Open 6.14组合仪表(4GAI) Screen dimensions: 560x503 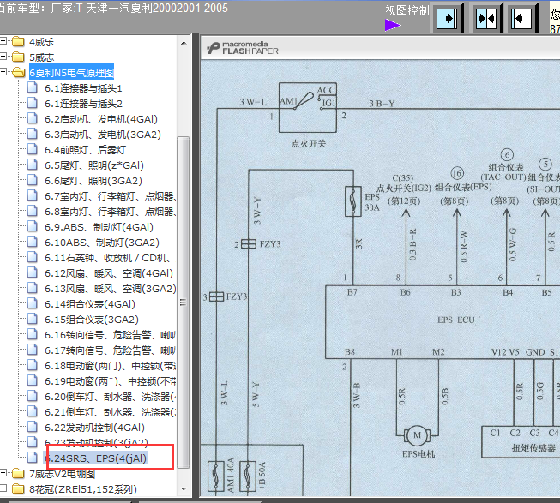point(90,304)
